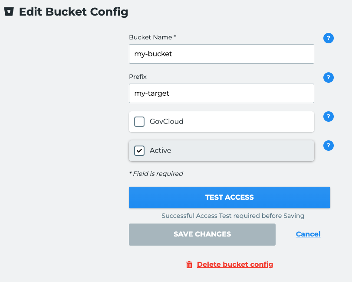This screenshot has width=352, height=282.
Task: Click the Prefix label above my-target
Action: pos(138,77)
